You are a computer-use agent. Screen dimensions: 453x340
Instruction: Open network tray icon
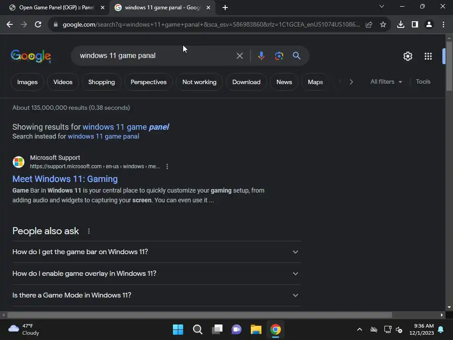(388, 329)
